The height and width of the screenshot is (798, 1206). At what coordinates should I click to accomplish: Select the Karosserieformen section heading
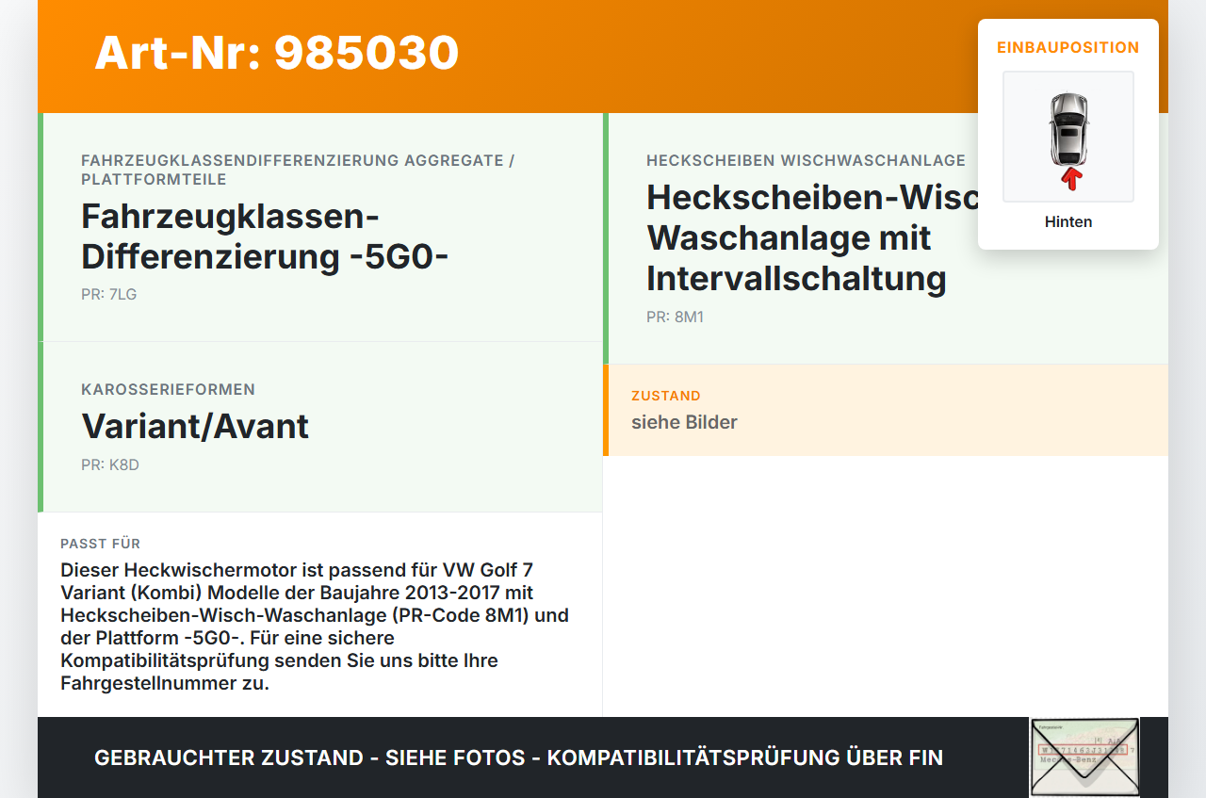pos(168,389)
